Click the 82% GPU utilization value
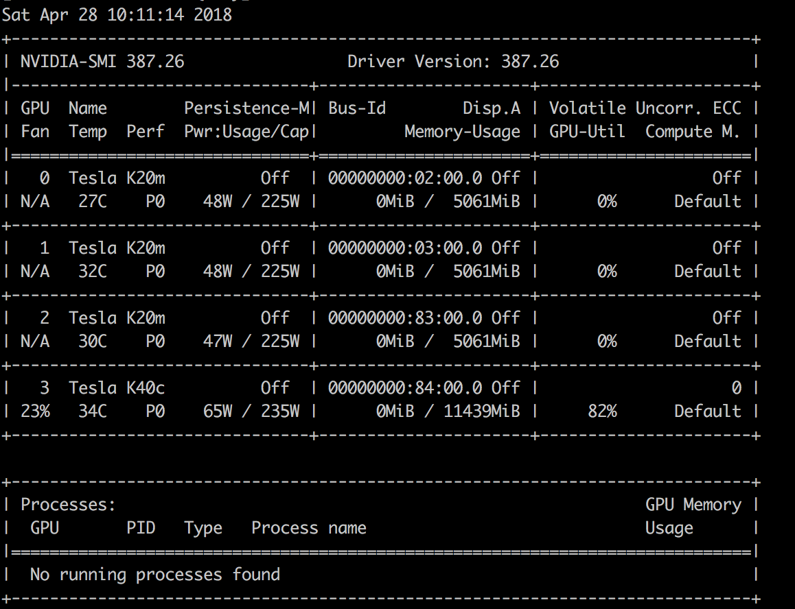Viewport: 795px width, 609px height. coord(602,411)
